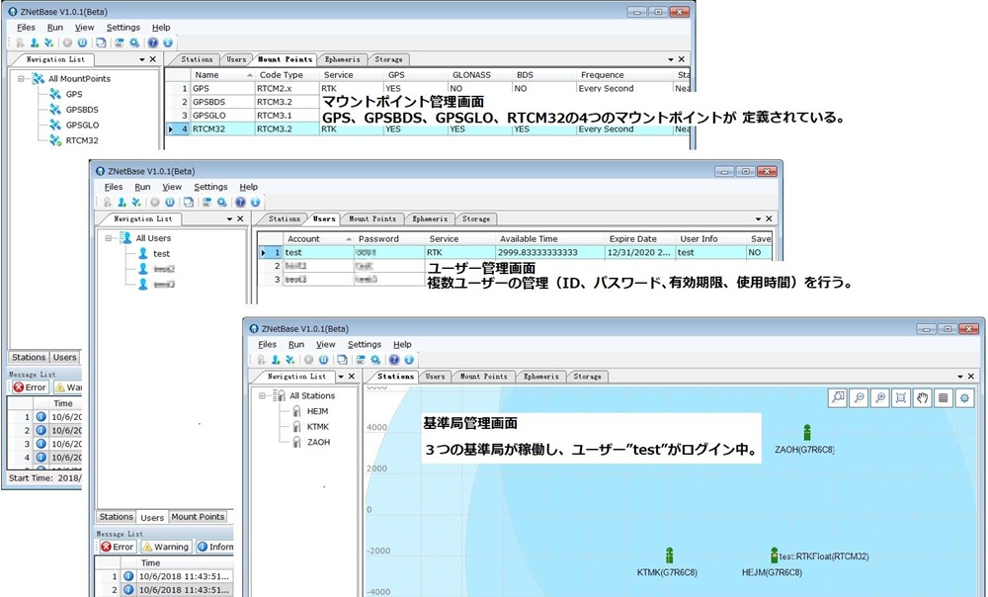Image resolution: width=988 pixels, height=597 pixels.
Task: Toggle Error filter in top-left window message list
Action: click(x=29, y=387)
